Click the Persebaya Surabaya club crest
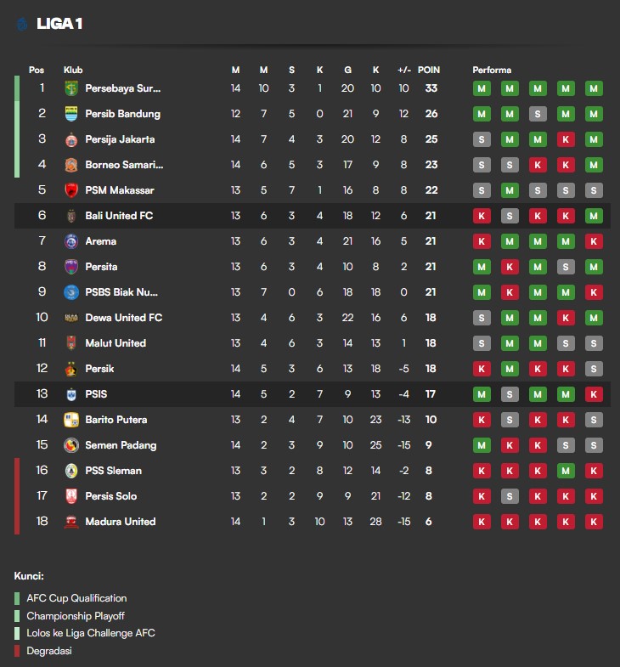The image size is (620, 667). click(x=71, y=88)
